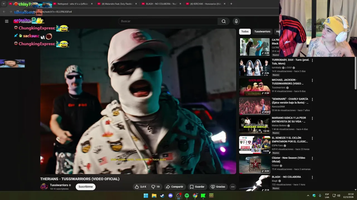Open ESP LAA language indicator
The height and width of the screenshot is (200, 357).
pyautogui.click(x=327, y=196)
